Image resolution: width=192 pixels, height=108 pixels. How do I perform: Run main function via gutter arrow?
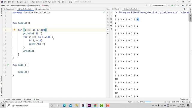(8, 65)
